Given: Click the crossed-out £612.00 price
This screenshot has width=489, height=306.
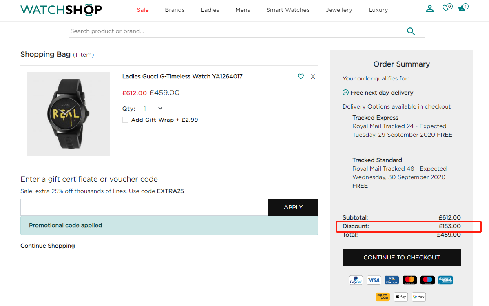Looking at the screenshot, I should click(x=135, y=93).
